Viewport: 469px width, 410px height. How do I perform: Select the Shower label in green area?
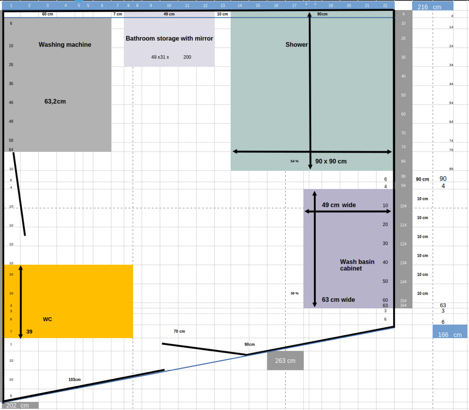point(296,45)
